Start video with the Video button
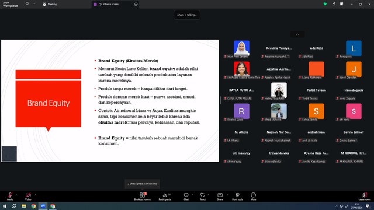374x210 pixels. point(28,196)
